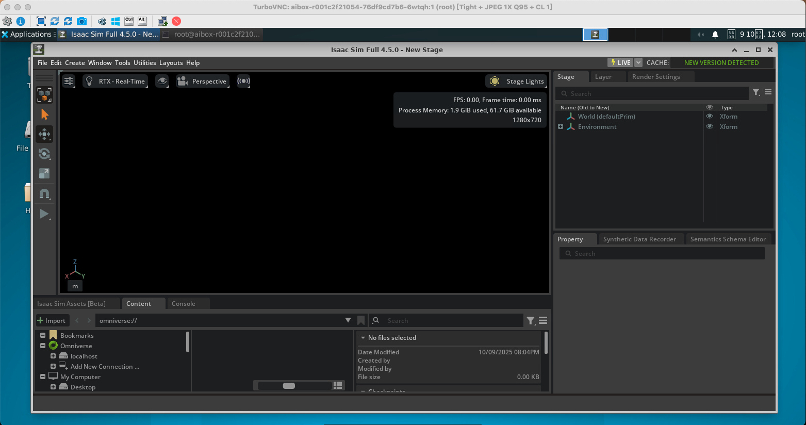This screenshot has width=806, height=425.
Task: Click the Import button
Action: tap(52, 320)
